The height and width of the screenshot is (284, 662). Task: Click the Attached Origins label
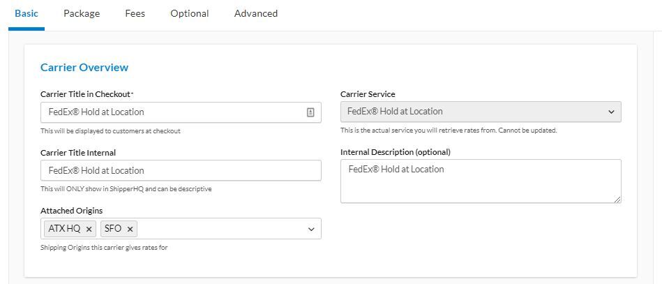(72, 211)
